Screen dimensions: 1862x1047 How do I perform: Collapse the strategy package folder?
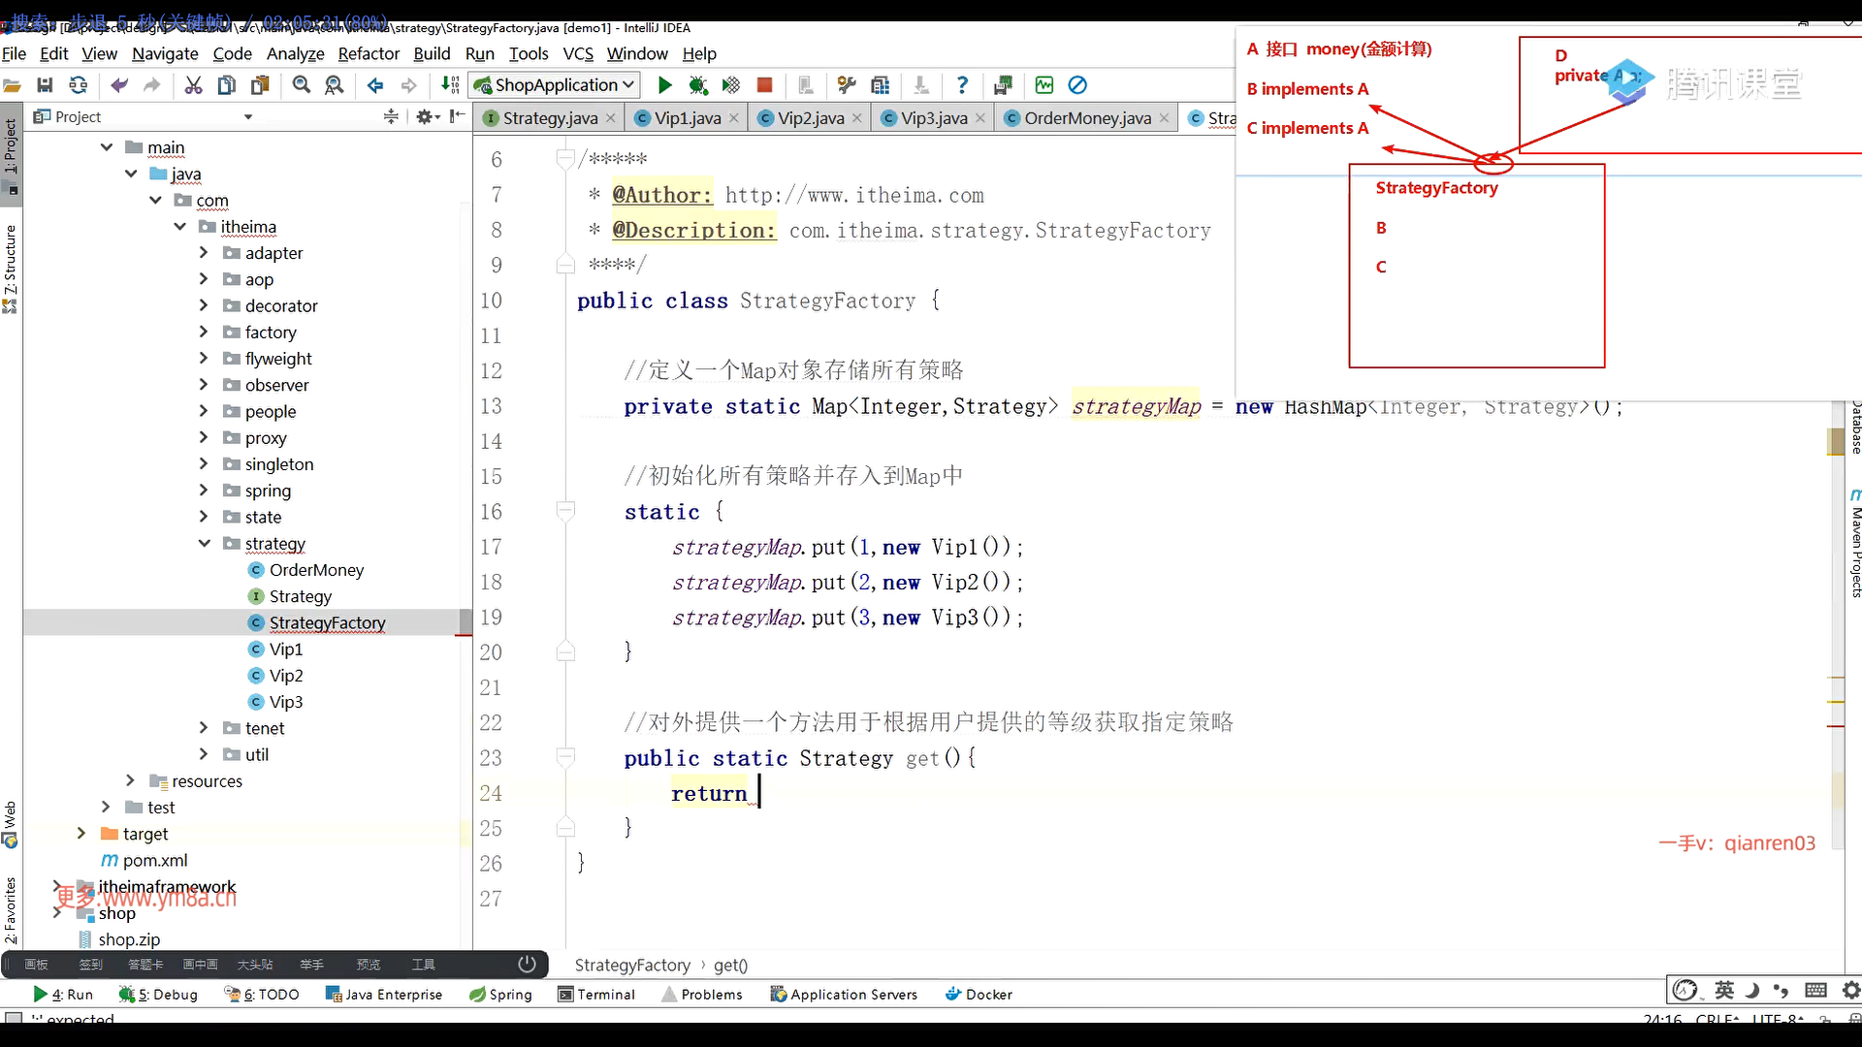pyautogui.click(x=205, y=544)
